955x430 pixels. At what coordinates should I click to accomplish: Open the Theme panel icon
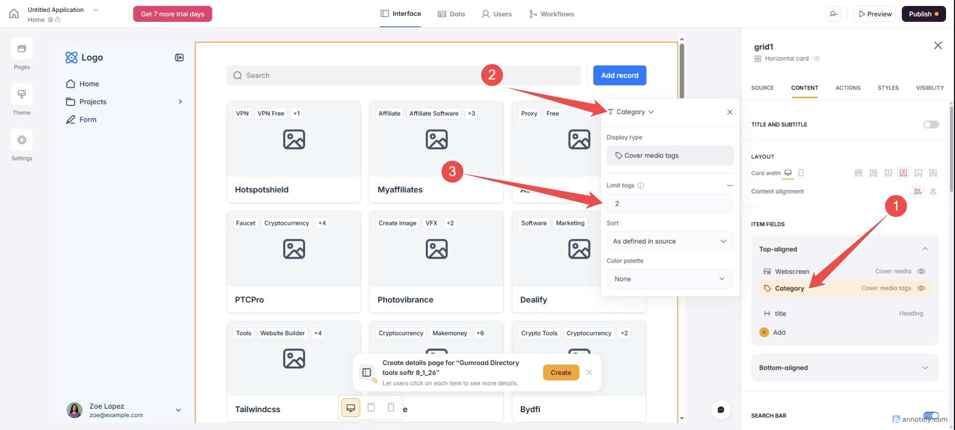[x=22, y=94]
